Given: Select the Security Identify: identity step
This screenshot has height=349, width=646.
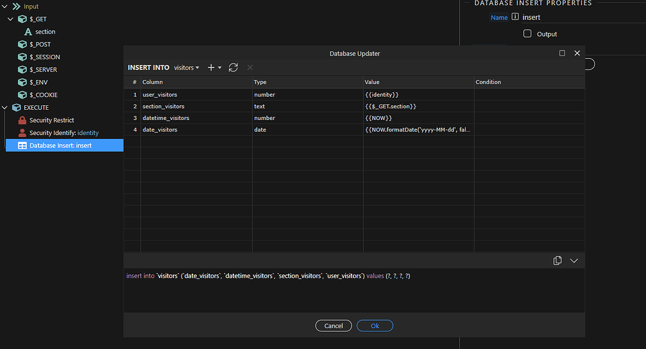Looking at the screenshot, I should tap(64, 133).
